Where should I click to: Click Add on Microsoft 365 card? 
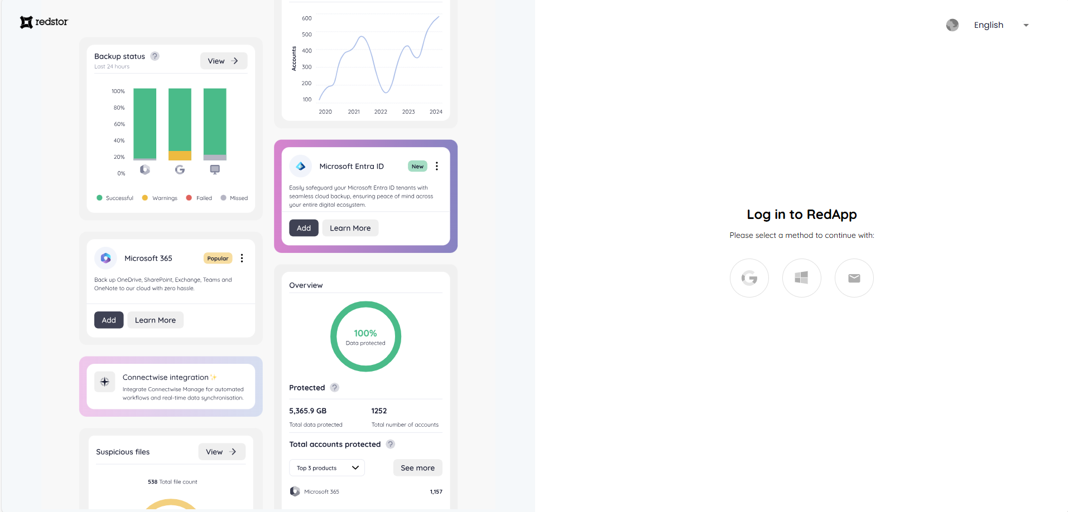[109, 320]
